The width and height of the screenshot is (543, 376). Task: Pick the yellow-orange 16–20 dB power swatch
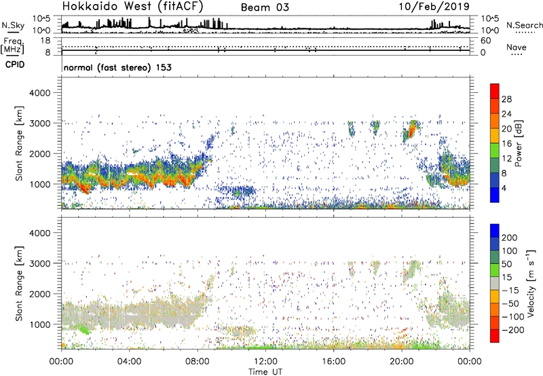[x=495, y=135]
